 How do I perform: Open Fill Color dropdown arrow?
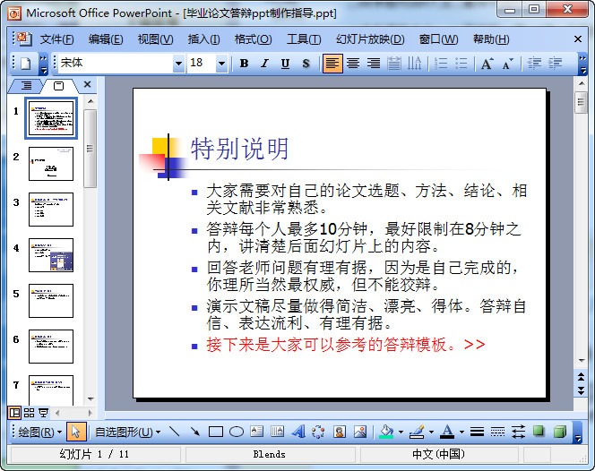coord(401,432)
